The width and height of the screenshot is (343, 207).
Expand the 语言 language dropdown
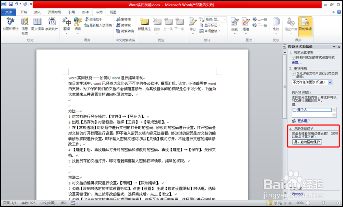78,34
